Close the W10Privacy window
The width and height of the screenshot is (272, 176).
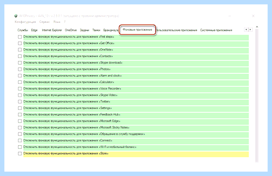point(253,16)
